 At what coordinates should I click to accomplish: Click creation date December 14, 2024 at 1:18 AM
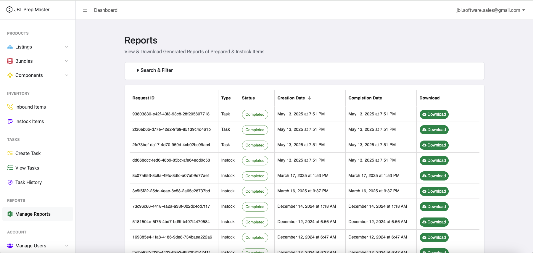307,206
